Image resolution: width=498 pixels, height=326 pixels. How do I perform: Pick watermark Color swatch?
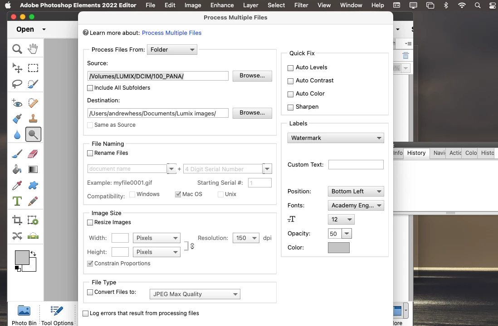(x=338, y=248)
